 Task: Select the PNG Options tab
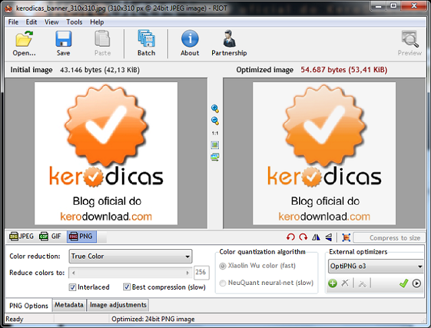pos(28,306)
